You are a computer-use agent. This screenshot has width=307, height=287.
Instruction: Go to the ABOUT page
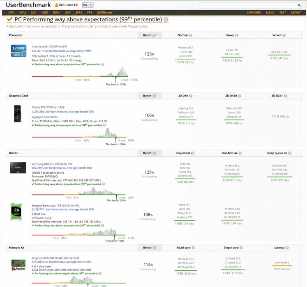tap(295, 12)
